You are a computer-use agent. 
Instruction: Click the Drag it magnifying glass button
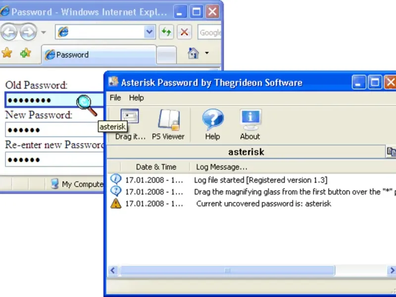tap(130, 125)
